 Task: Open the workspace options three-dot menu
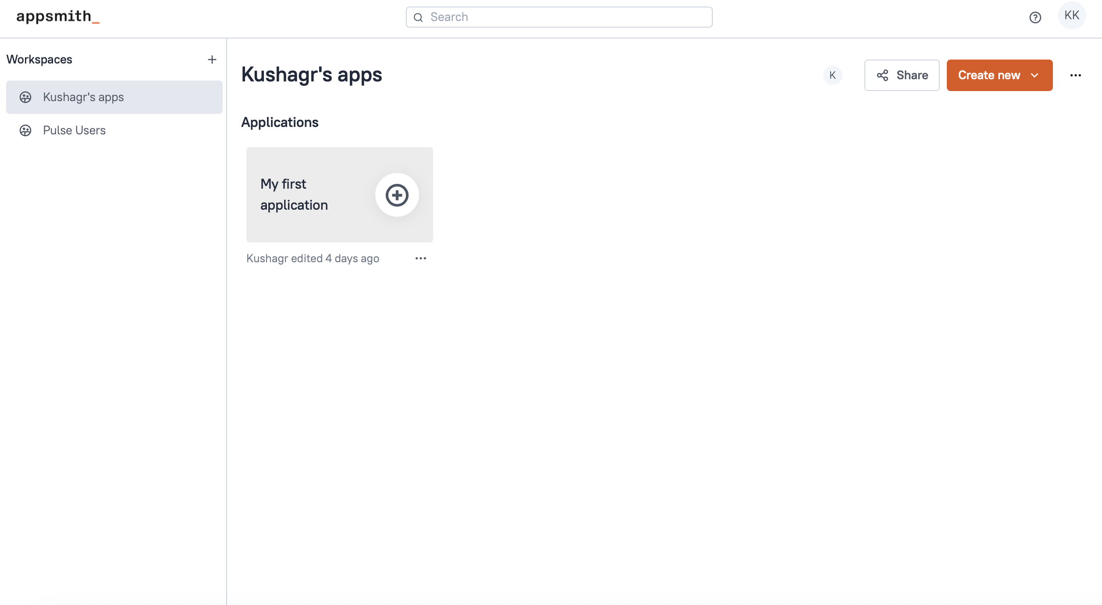pyautogui.click(x=1075, y=75)
